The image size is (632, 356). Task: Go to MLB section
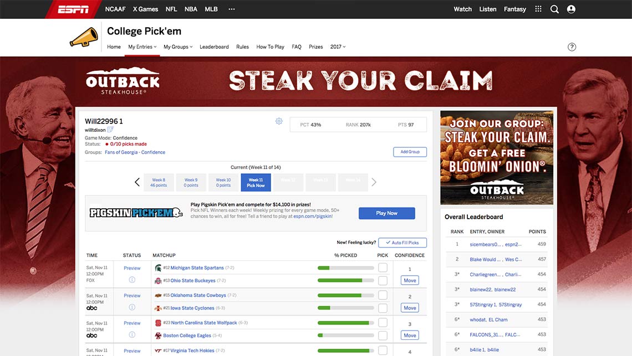tap(211, 9)
